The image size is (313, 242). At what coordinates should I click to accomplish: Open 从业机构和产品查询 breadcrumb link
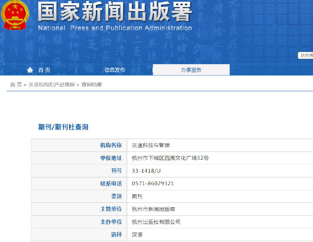pyautogui.click(x=52, y=85)
